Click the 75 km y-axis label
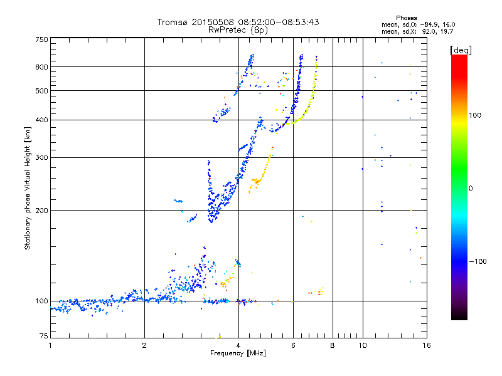Viewport: 502px width, 376px height. pos(44,336)
